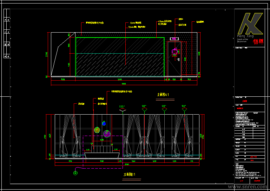Select the blue ball ornament

[104, 123]
